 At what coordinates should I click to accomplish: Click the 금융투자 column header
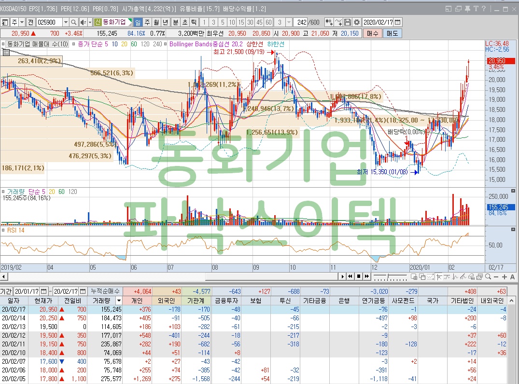tap(226, 301)
